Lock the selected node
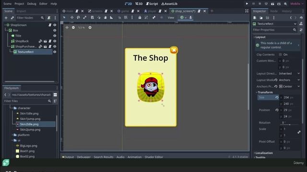This screenshot has height=172, width=307. (140, 18)
